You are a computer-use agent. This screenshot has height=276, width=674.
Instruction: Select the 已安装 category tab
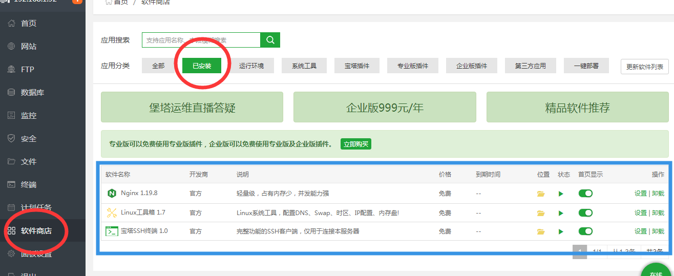(x=202, y=66)
